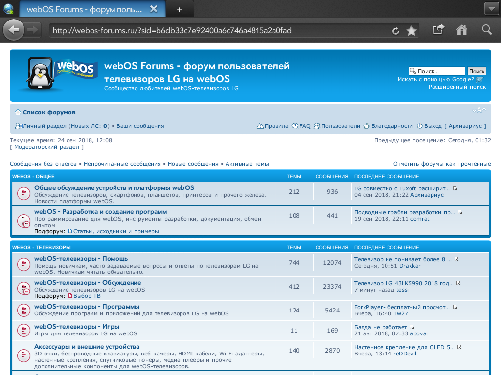The height and width of the screenshot is (375, 501).
Task: Close the webOS Forums tab
Action: (154, 9)
